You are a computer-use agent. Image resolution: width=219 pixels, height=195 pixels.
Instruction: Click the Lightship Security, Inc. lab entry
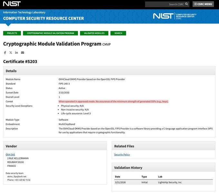170,182
